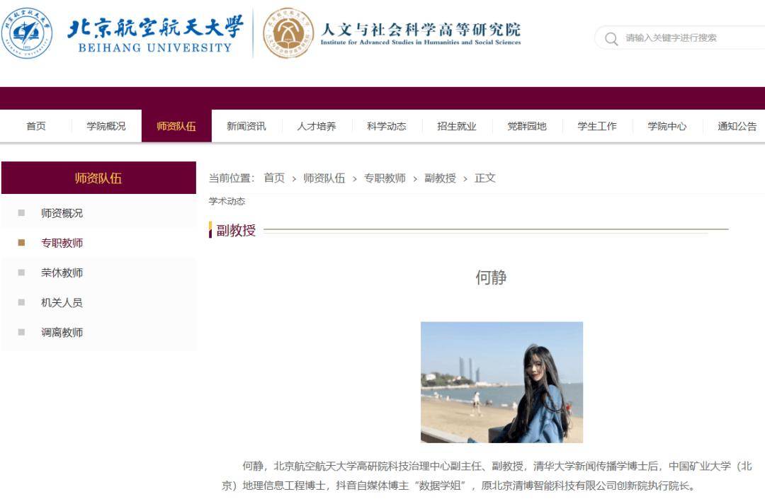Image resolution: width=765 pixels, height=504 pixels.
Task: Click the square bullet beside 调离教师
Action: (21, 332)
